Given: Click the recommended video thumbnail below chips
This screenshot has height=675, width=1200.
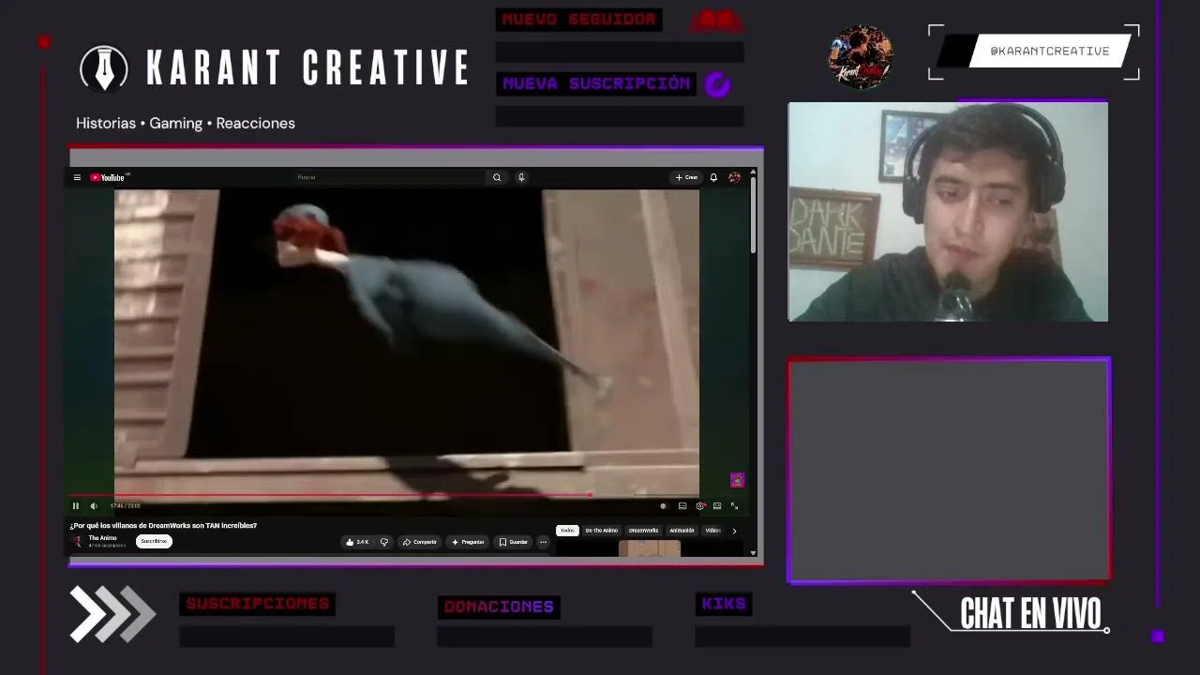Looking at the screenshot, I should click(649, 548).
